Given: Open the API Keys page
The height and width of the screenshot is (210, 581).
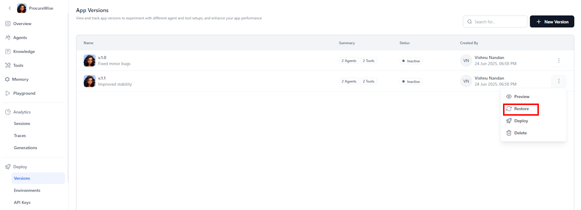Looking at the screenshot, I should [22, 202].
